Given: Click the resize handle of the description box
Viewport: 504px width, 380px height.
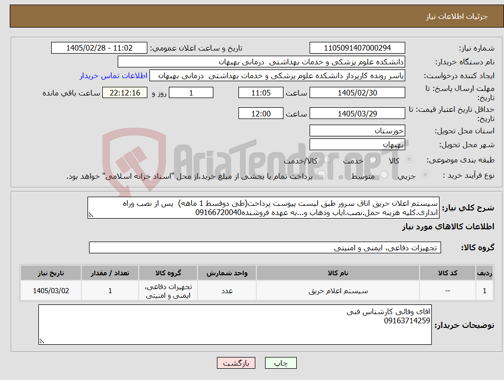Looking at the screenshot, I should click(91, 216).
